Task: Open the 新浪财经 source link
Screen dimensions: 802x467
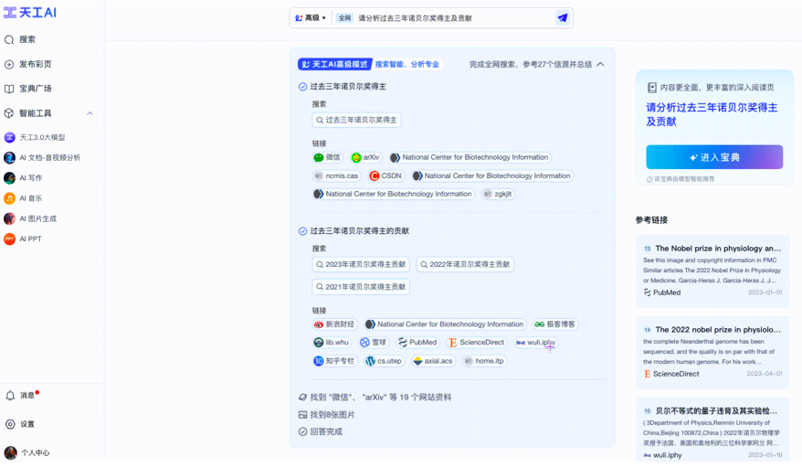Action: 334,324
